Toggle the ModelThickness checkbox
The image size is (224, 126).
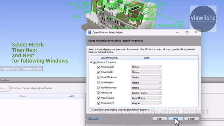point(99,77)
